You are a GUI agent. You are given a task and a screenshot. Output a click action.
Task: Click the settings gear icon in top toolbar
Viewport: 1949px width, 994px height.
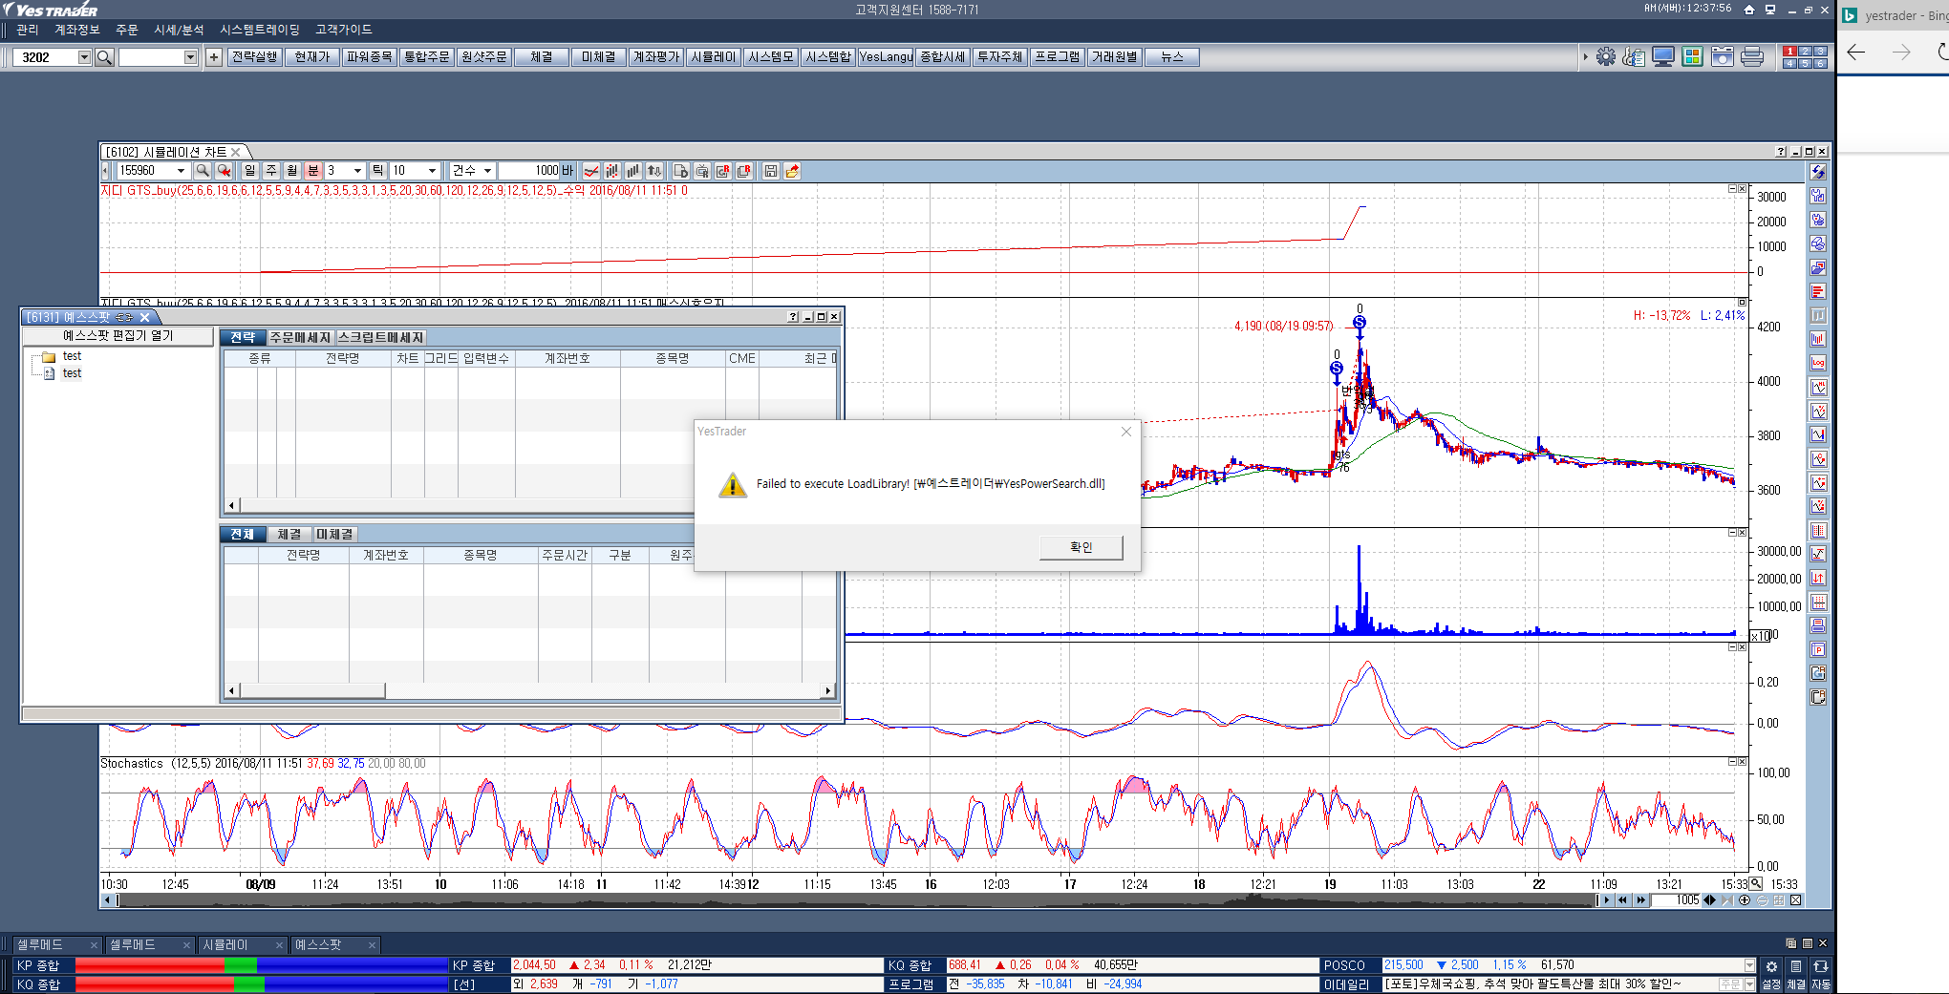(x=1606, y=57)
